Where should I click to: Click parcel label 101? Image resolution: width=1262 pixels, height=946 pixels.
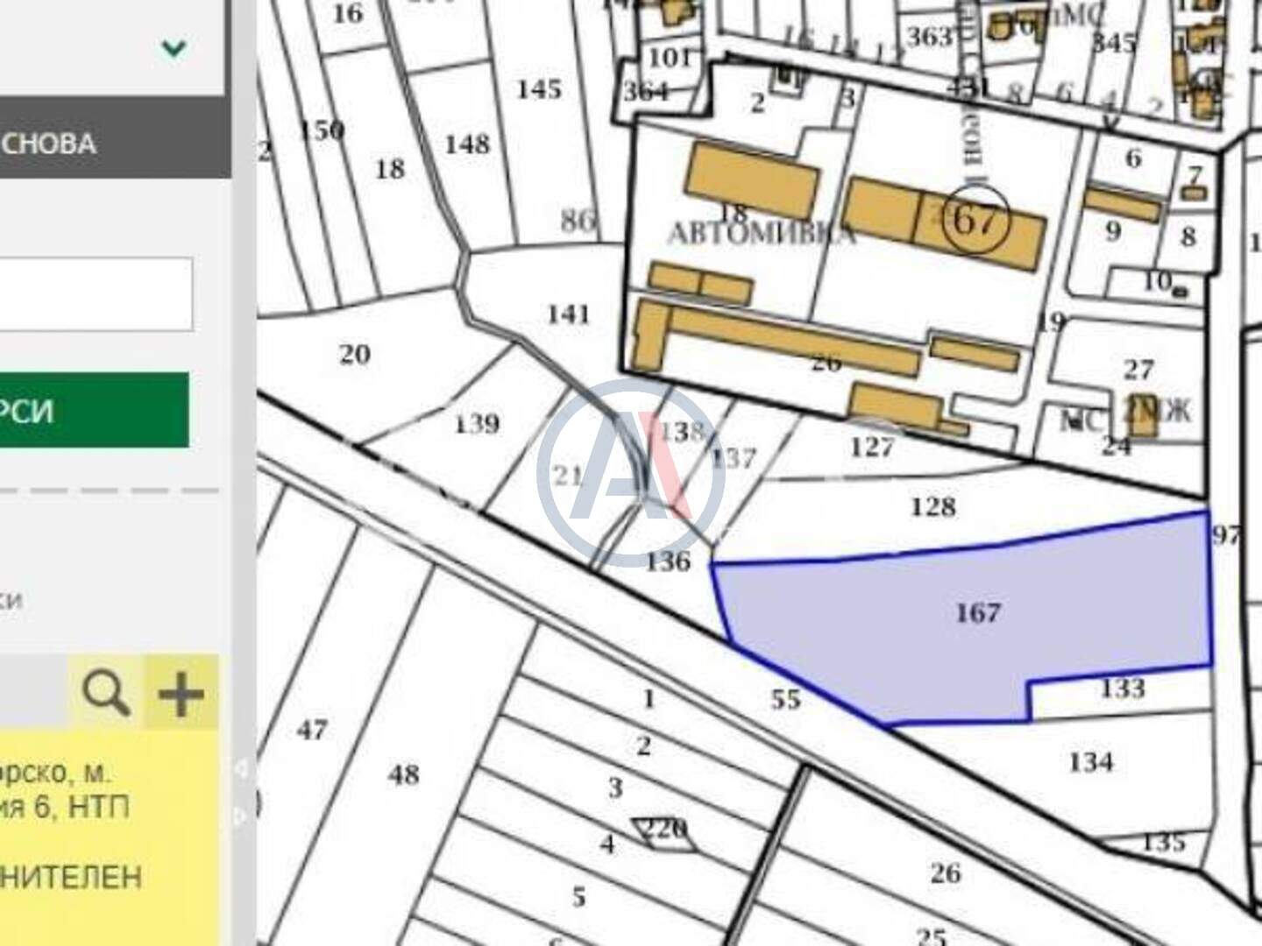pyautogui.click(x=670, y=58)
